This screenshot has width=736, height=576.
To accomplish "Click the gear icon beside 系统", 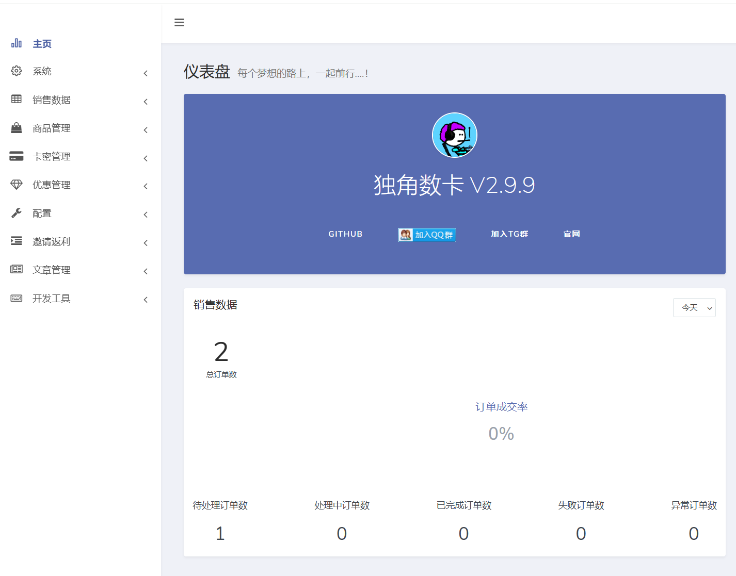I will [17, 71].
